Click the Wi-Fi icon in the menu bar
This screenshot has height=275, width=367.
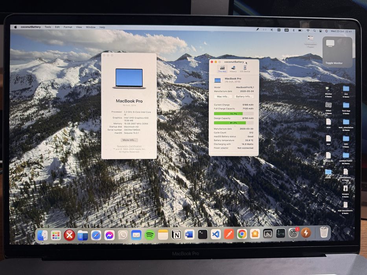(308, 31)
